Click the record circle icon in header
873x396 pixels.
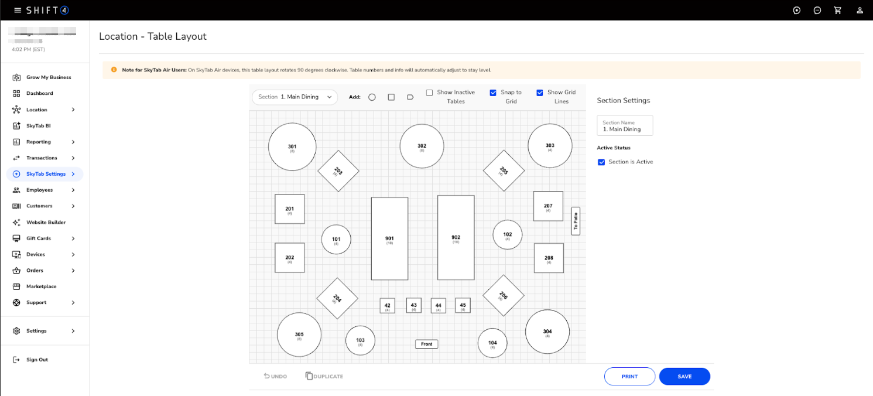coord(796,10)
